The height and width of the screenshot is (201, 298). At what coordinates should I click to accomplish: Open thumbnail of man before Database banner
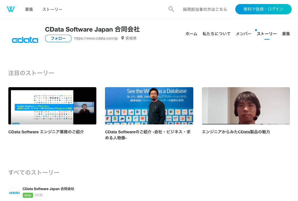149,106
